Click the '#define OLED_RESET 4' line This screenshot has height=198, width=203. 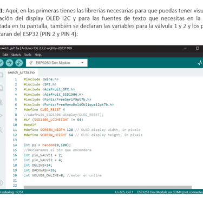point(44,109)
